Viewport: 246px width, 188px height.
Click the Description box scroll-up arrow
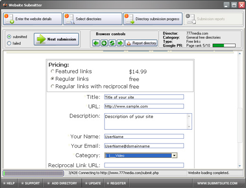tap(189, 116)
